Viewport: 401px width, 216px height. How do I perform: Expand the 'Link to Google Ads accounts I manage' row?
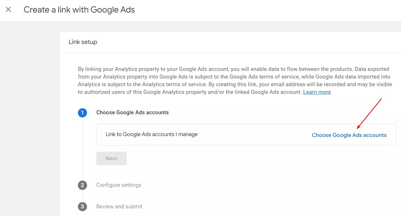tap(152, 134)
